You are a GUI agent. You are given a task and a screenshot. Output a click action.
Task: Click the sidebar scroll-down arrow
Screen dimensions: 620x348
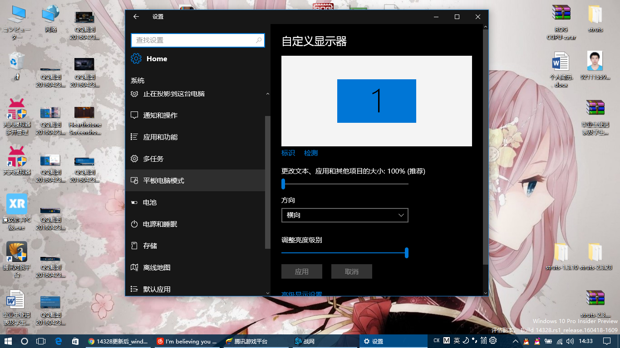pos(267,292)
